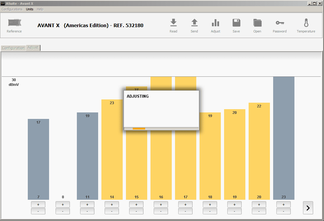Viewport: 324px width, 221px height.
Task: Increase level for channel 7 with plus
Action: pyautogui.click(x=38, y=204)
